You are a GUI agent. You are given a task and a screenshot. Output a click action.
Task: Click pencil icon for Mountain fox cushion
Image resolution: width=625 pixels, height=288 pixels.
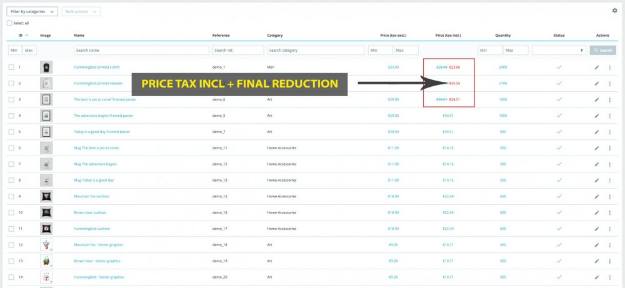click(597, 196)
